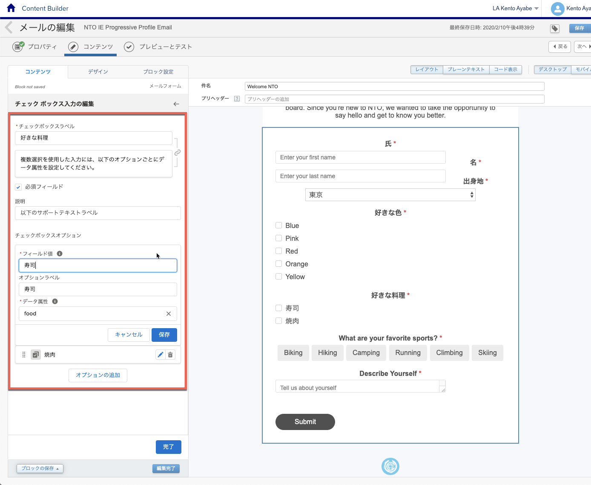
Task: Check the Yellow color checkbox
Action: pos(279,277)
